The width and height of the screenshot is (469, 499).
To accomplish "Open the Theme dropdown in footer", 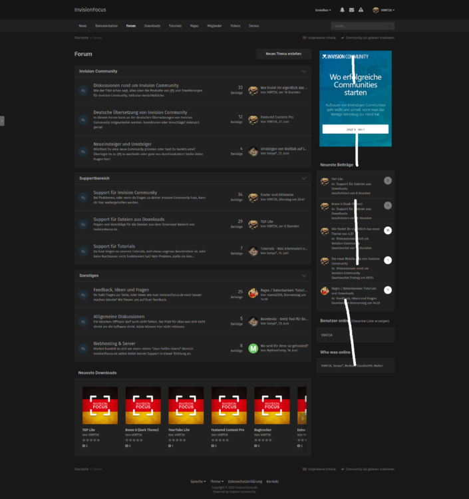I will tap(216, 481).
